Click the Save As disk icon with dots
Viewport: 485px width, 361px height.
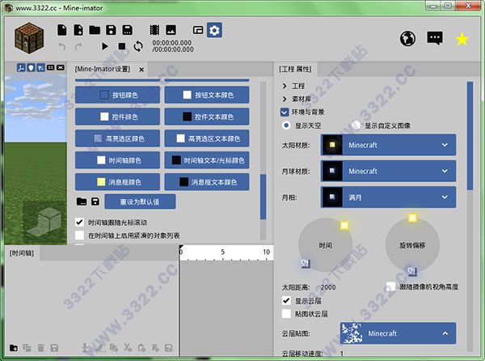127,30
